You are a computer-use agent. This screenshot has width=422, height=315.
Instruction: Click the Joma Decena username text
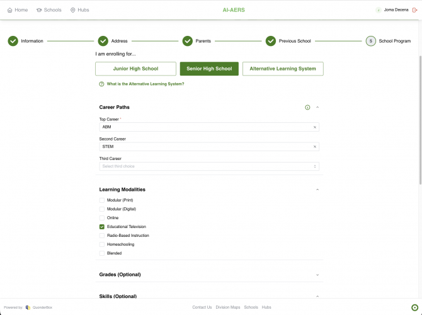(396, 10)
